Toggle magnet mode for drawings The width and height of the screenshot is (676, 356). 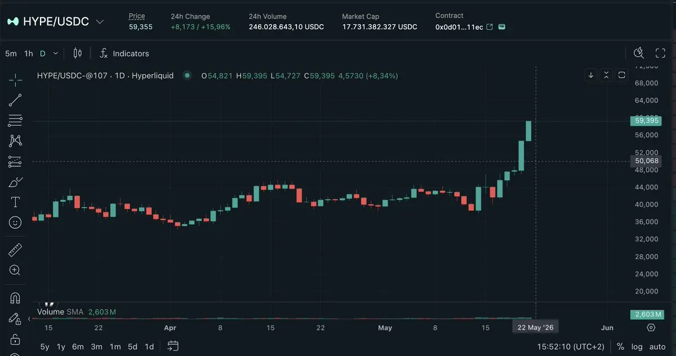pos(15,298)
